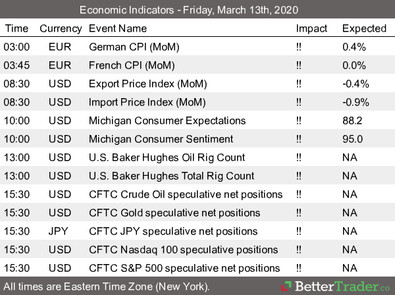Click the CFTC JPY impact icon
395x295 pixels.
300,231
